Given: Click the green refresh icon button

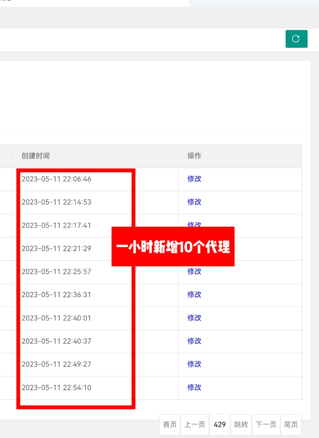Looking at the screenshot, I should [x=296, y=39].
